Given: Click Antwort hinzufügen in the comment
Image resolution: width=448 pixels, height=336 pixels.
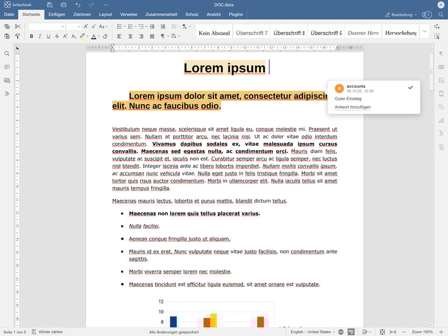Looking at the screenshot, I should (353, 107).
